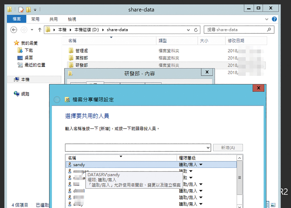Click the sharing wizard back arrow
Image resolution: width=291 pixels, height=208 pixels.
(x=57, y=100)
